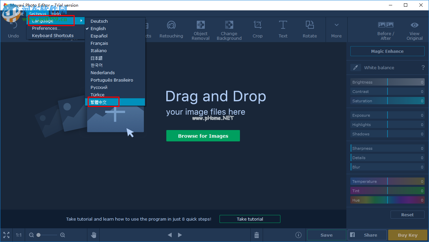Choose Português Brasileiro language
This screenshot has width=429, height=242.
click(x=115, y=80)
